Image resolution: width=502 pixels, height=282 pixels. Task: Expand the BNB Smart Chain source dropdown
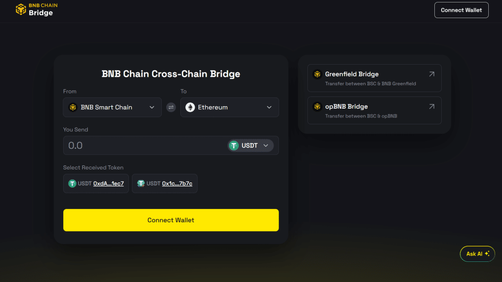112,107
